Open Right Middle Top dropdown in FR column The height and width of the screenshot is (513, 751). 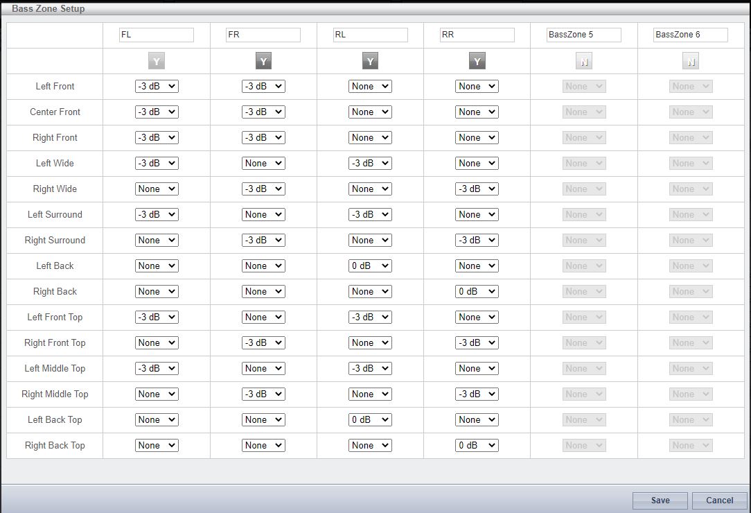(x=263, y=394)
